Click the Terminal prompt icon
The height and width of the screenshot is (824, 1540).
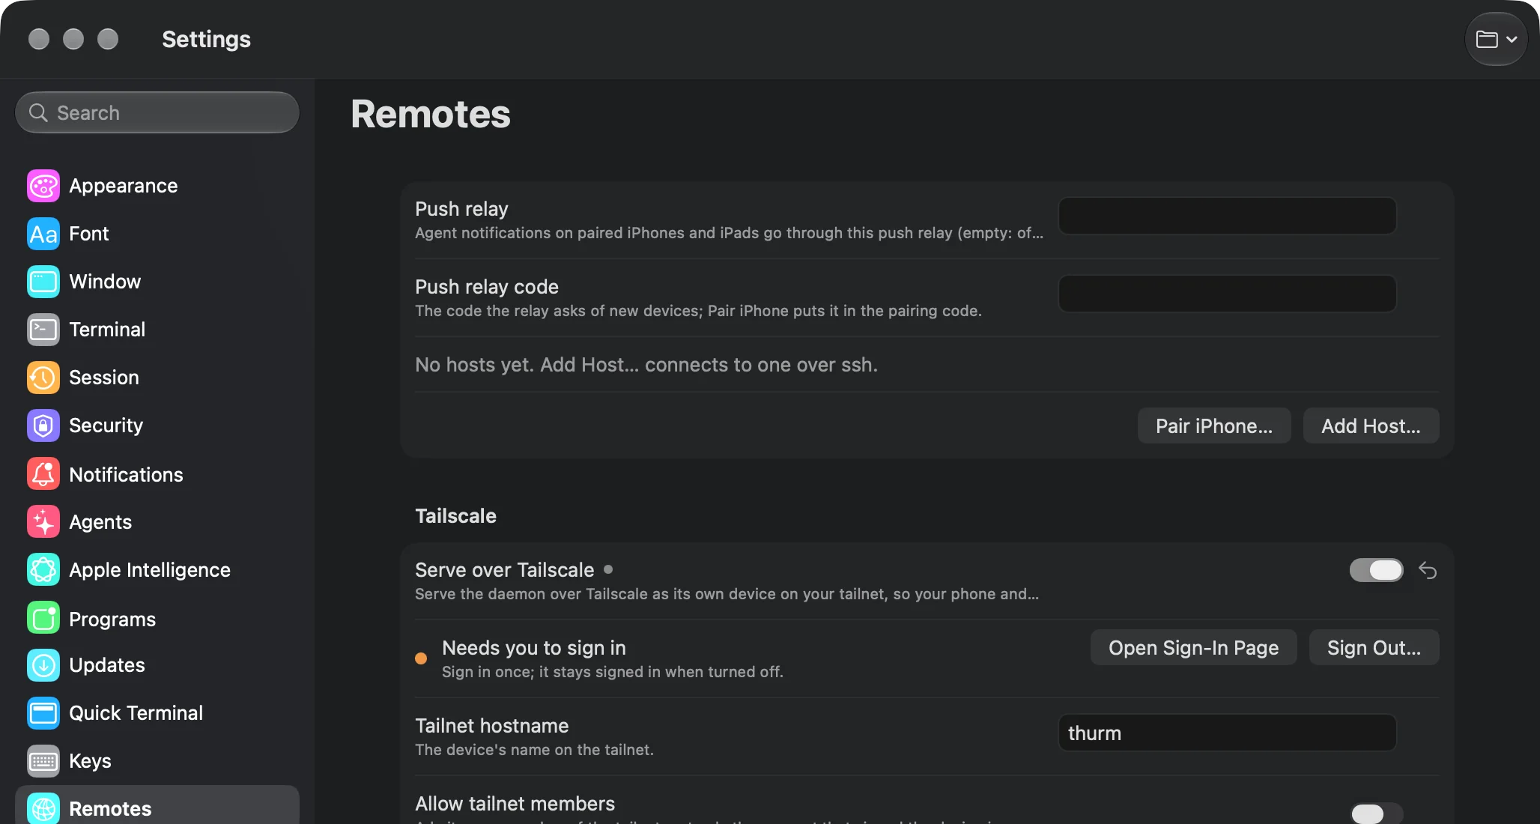(43, 330)
